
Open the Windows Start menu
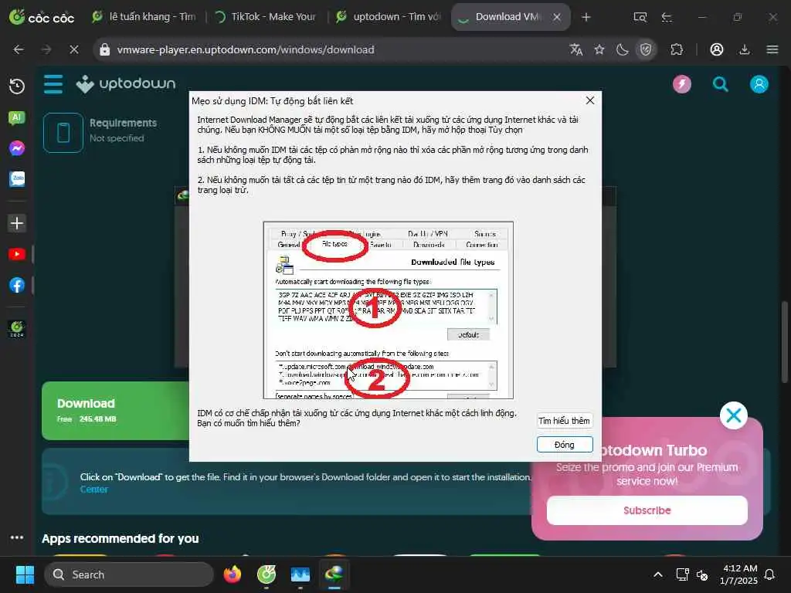[25, 574]
